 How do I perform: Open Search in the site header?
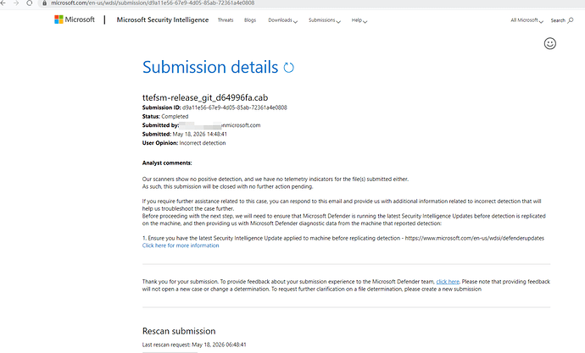coord(562,20)
